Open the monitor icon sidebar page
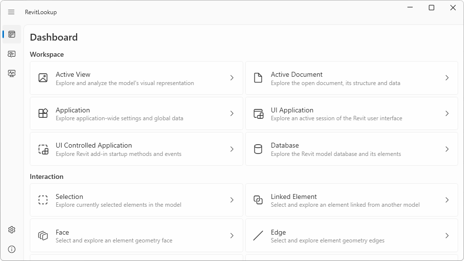This screenshot has width=464, height=261. (x=12, y=73)
